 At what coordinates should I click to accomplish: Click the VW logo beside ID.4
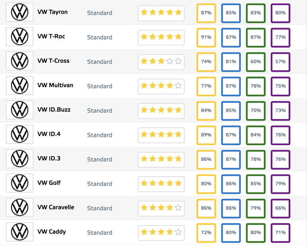coord(20,135)
